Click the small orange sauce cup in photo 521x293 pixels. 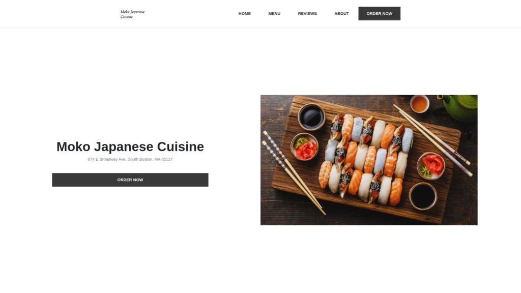(x=419, y=104)
